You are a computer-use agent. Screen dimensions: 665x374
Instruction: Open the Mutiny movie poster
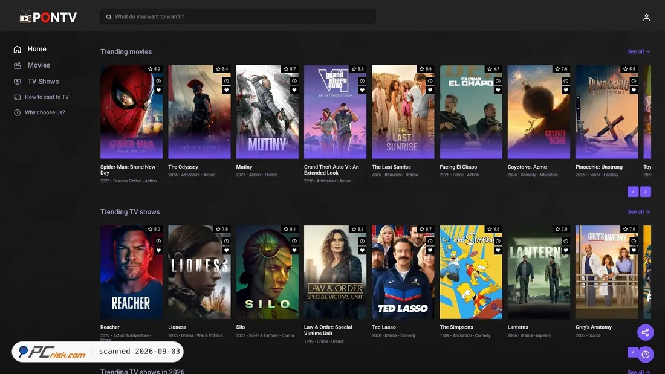[267, 112]
